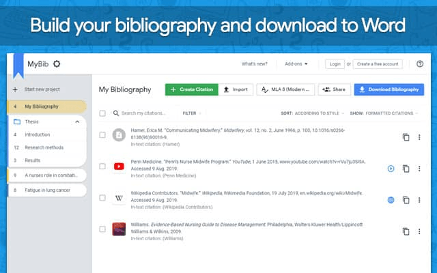437x273 pixels.
Task: Copy the Penn Medicine citation
Action: point(406,169)
